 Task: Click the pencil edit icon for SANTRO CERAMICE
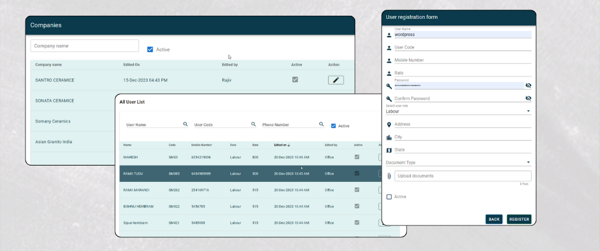[336, 80]
